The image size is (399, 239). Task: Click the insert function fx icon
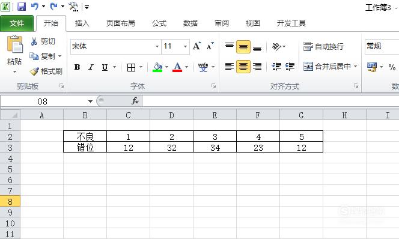tap(135, 101)
